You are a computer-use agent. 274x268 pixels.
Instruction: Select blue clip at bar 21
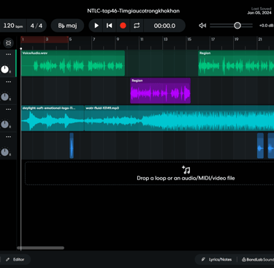pos(260,146)
